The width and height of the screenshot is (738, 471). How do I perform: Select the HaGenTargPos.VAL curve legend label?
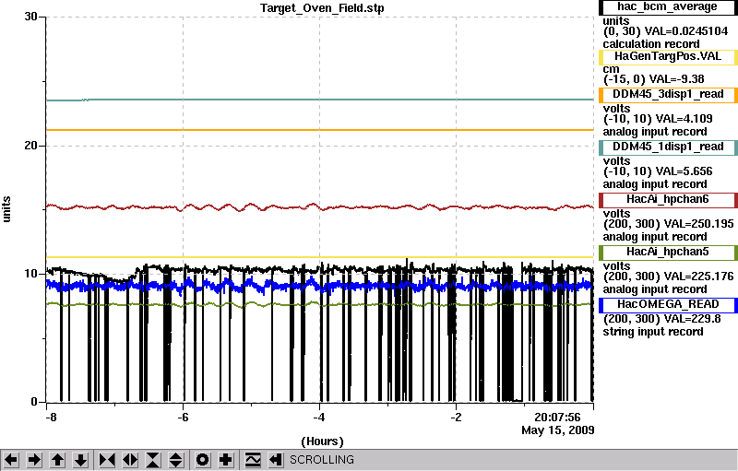click(x=668, y=57)
